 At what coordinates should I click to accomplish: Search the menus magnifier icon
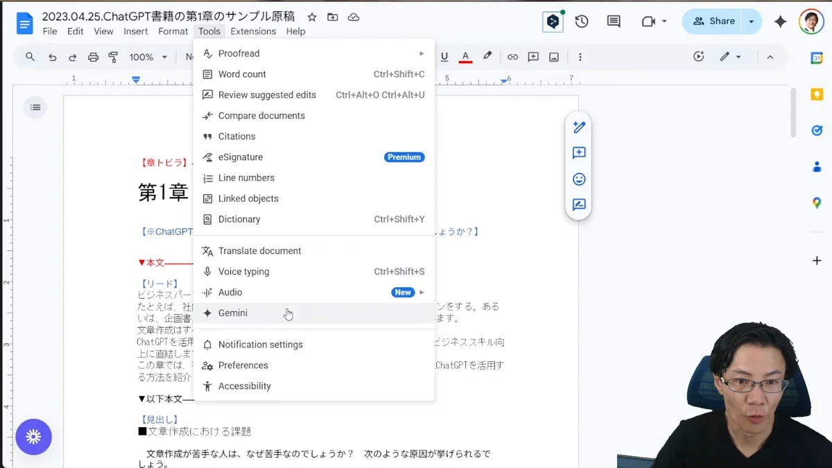click(30, 57)
